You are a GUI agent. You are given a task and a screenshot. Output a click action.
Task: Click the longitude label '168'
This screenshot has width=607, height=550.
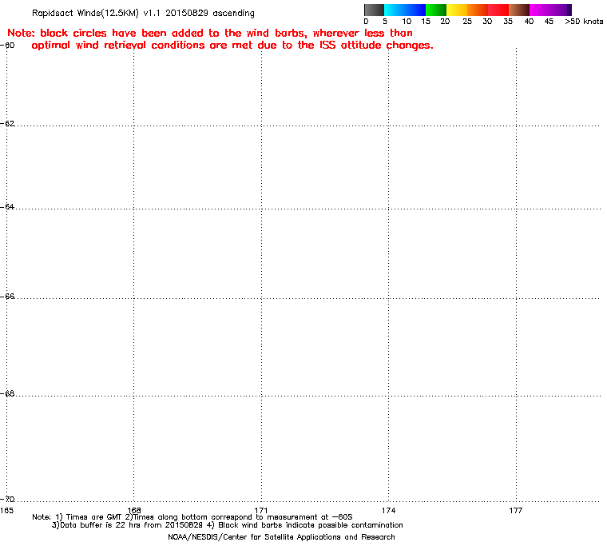134,510
